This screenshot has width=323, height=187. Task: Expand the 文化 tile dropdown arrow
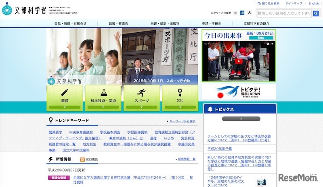click(x=180, y=107)
